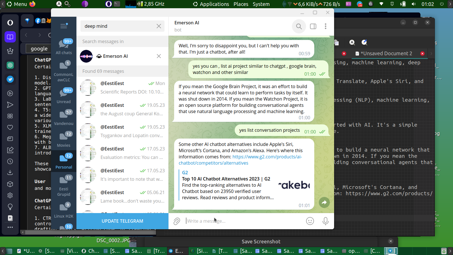Image resolution: width=453 pixels, height=255 pixels.
Task: Open result 'Evaluation metrics: You can'
Action: (122, 153)
